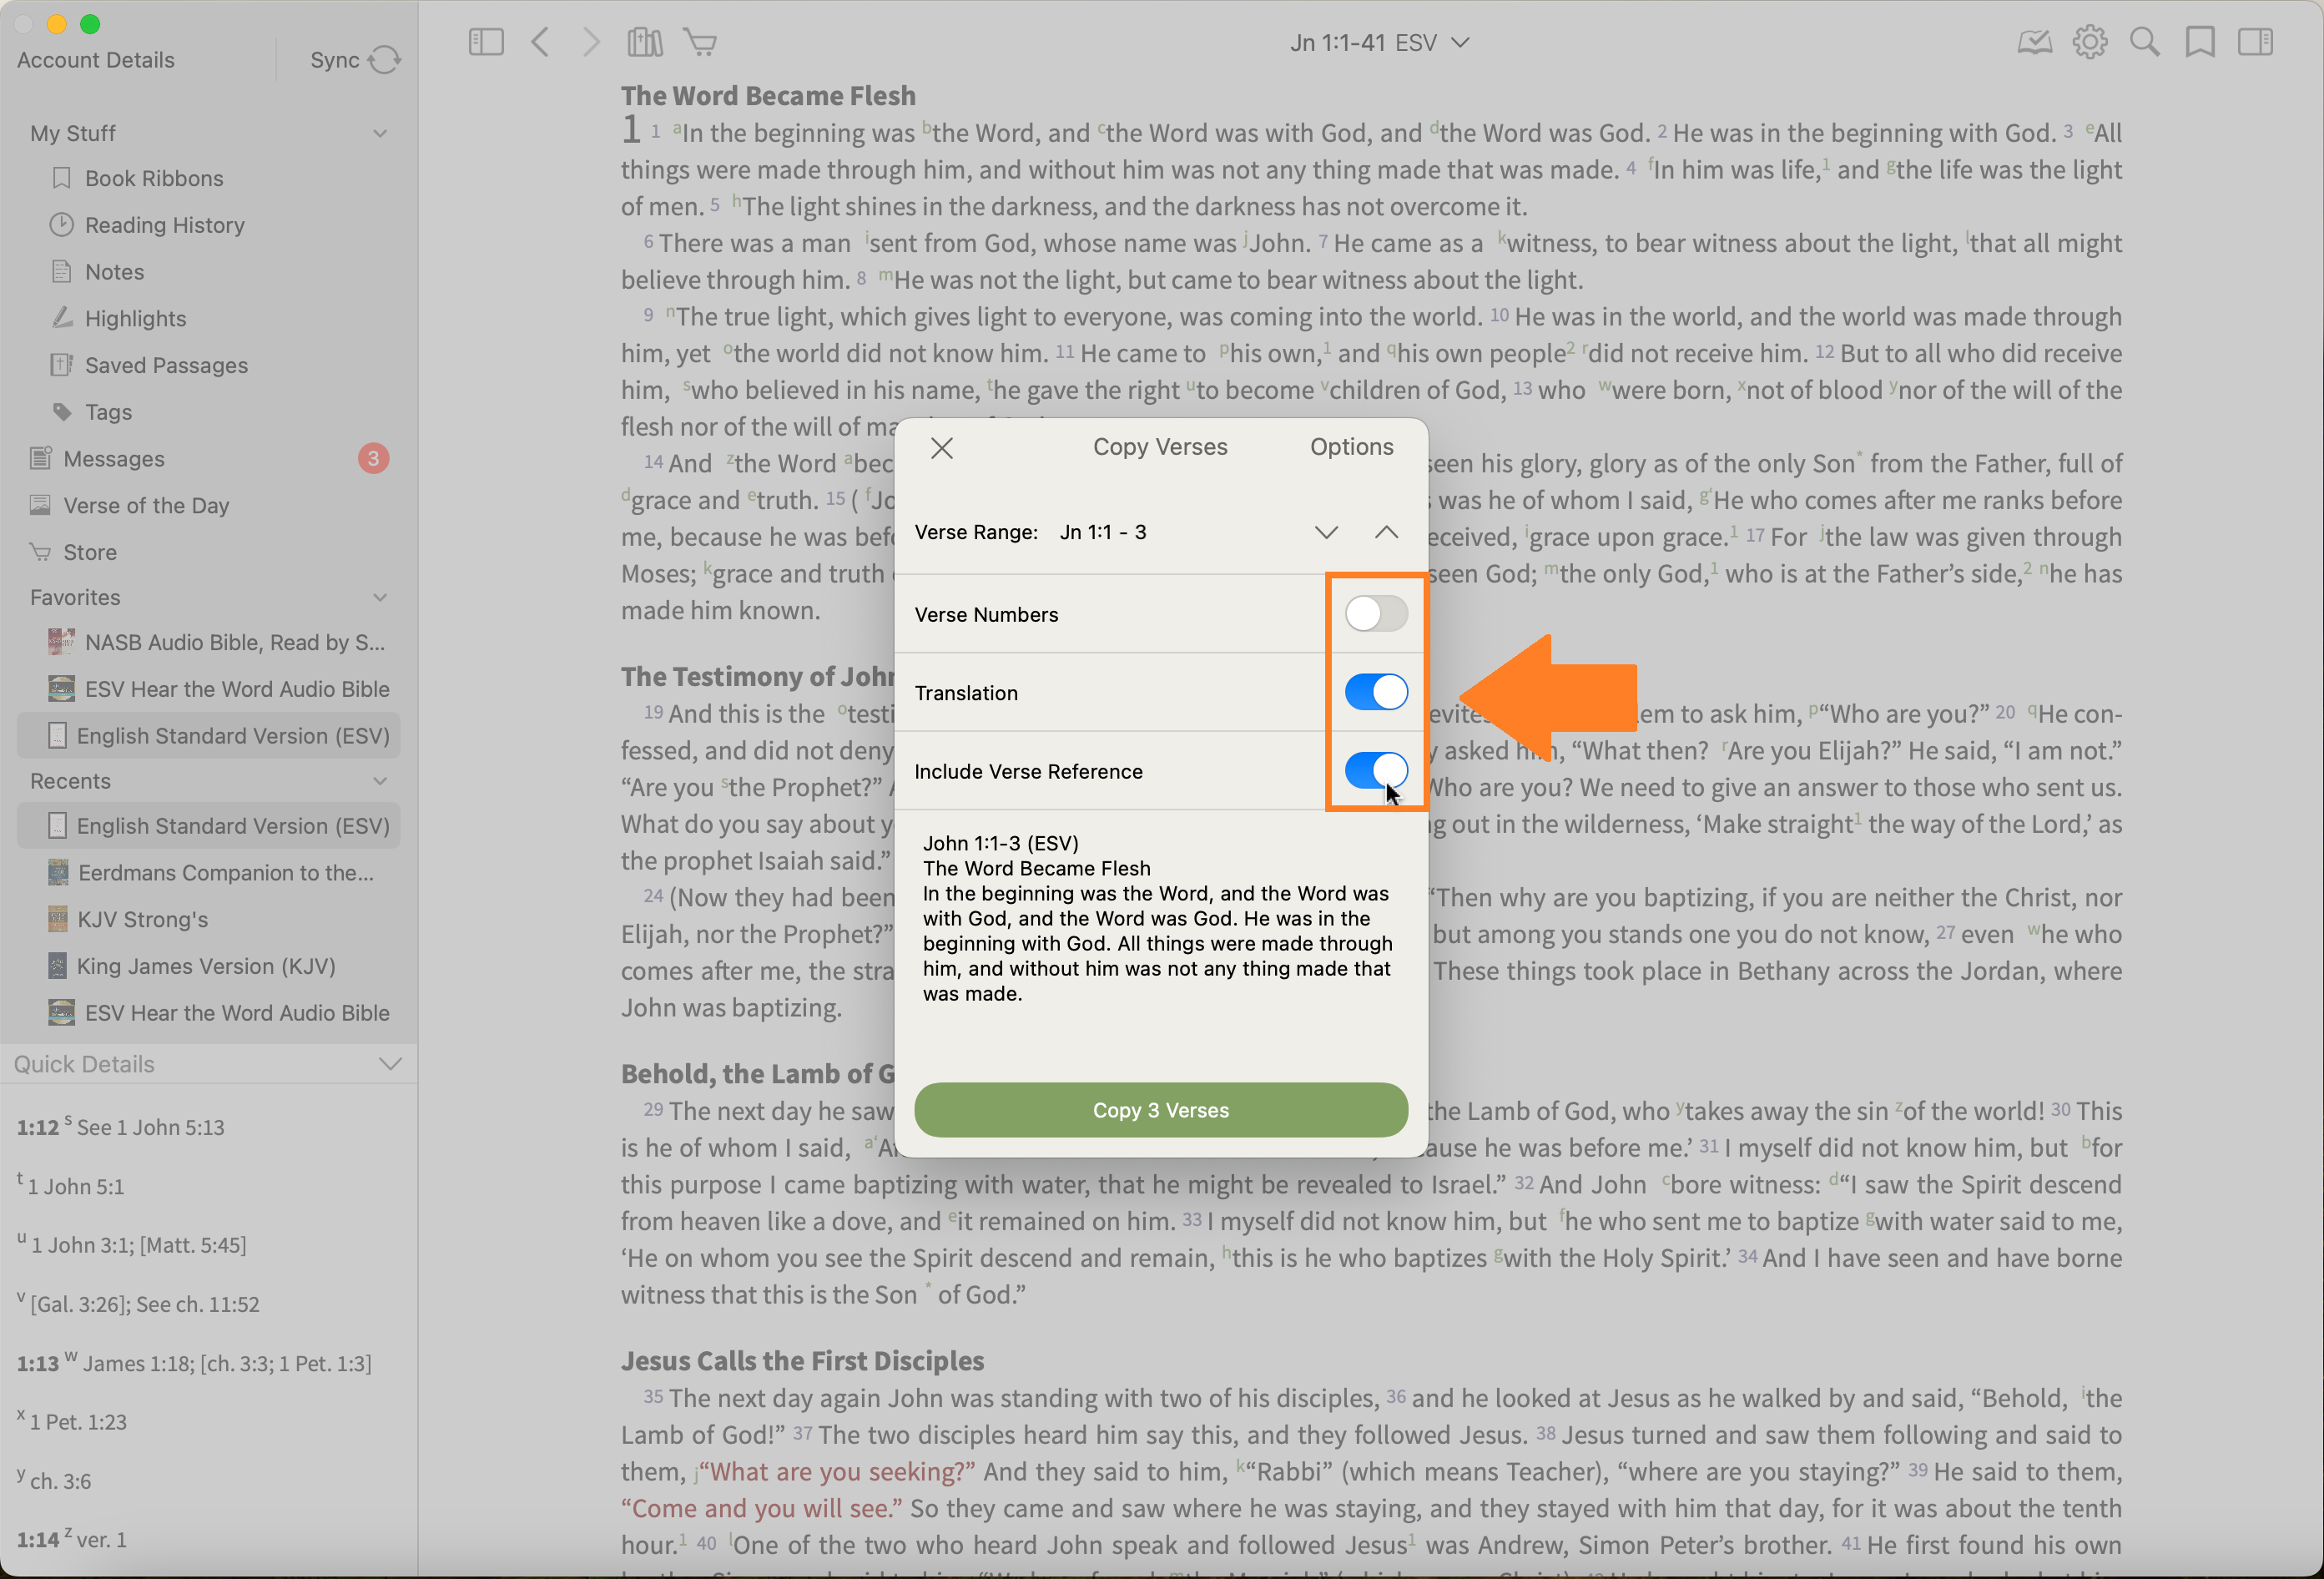Image resolution: width=2324 pixels, height=1579 pixels.
Task: Click the Verse Range Jn 1:1 - 3 value
Action: 1103,532
